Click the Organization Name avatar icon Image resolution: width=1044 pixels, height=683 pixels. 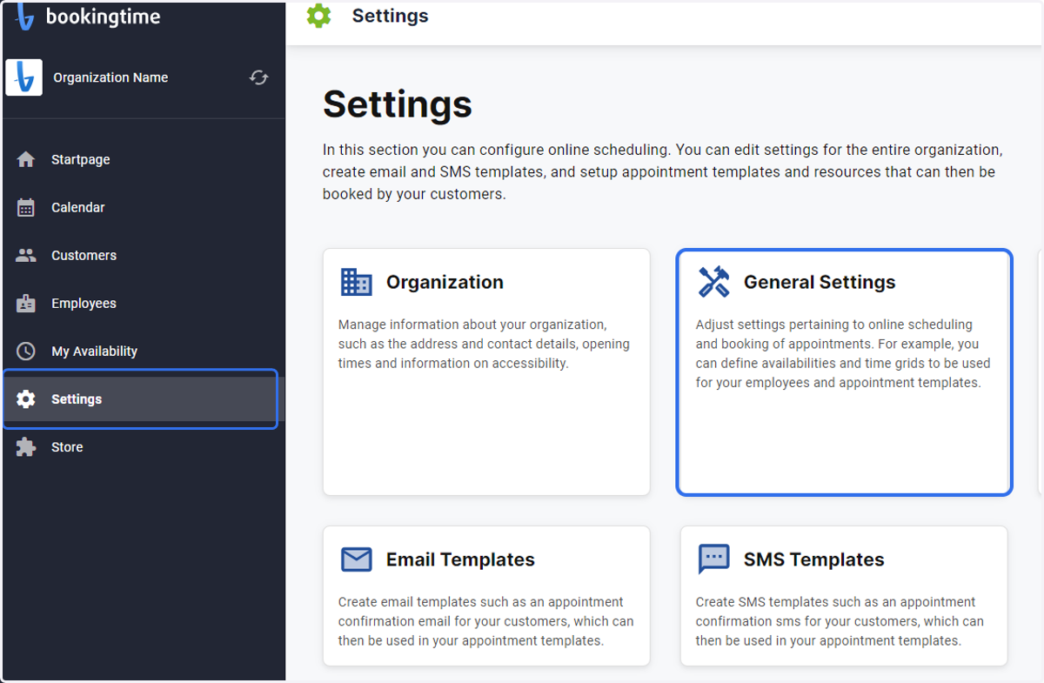[x=23, y=77]
